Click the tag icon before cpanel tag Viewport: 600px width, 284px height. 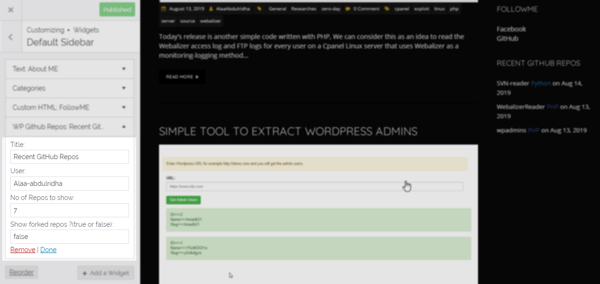pyautogui.click(x=387, y=9)
